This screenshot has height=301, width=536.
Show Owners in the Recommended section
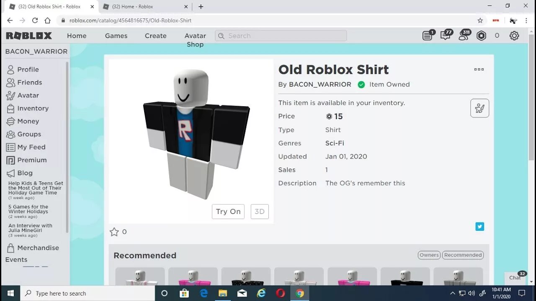click(x=429, y=255)
